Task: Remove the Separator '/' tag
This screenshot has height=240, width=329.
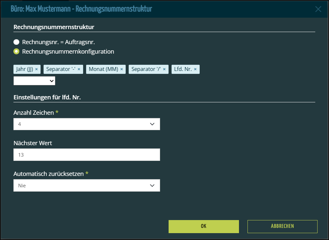Action: [164, 69]
